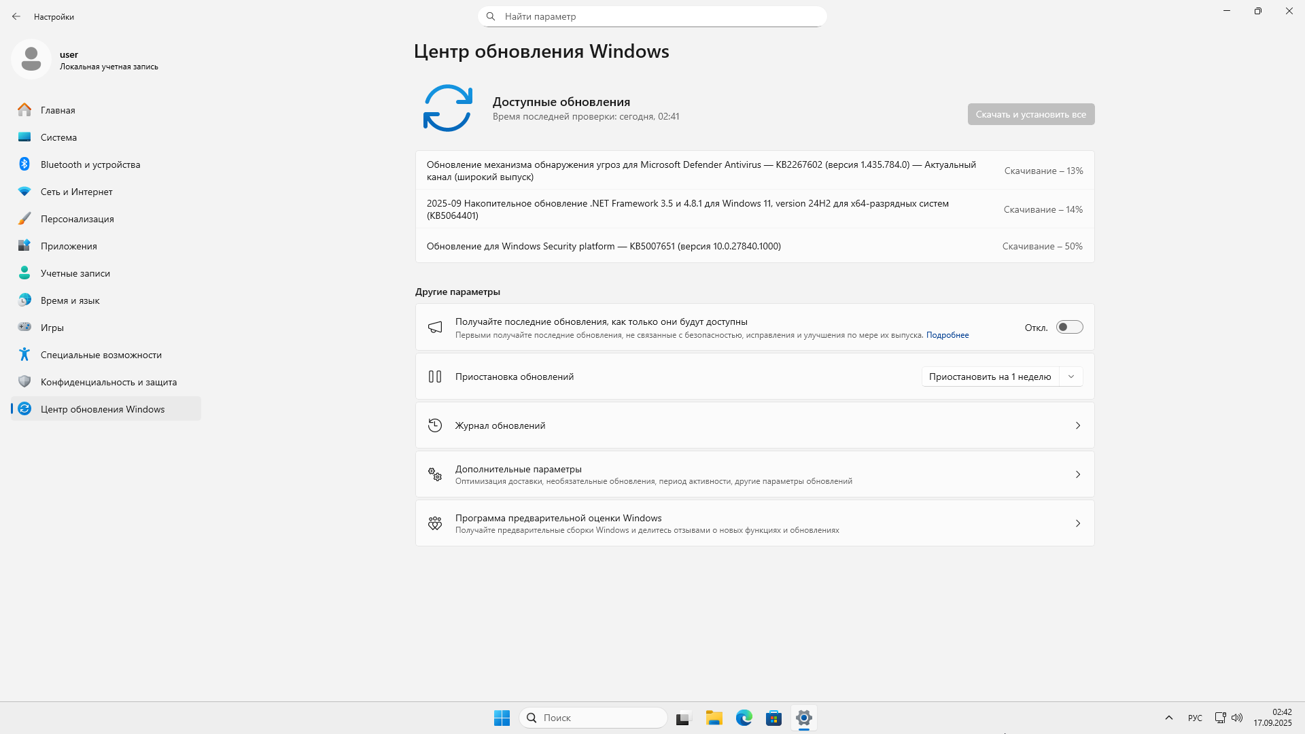
Task: Click the paintbrush icon for Персонализация
Action: [24, 218]
